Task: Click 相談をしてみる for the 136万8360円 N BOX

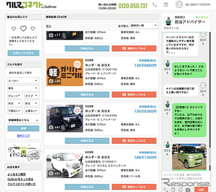Action: coord(134,141)
